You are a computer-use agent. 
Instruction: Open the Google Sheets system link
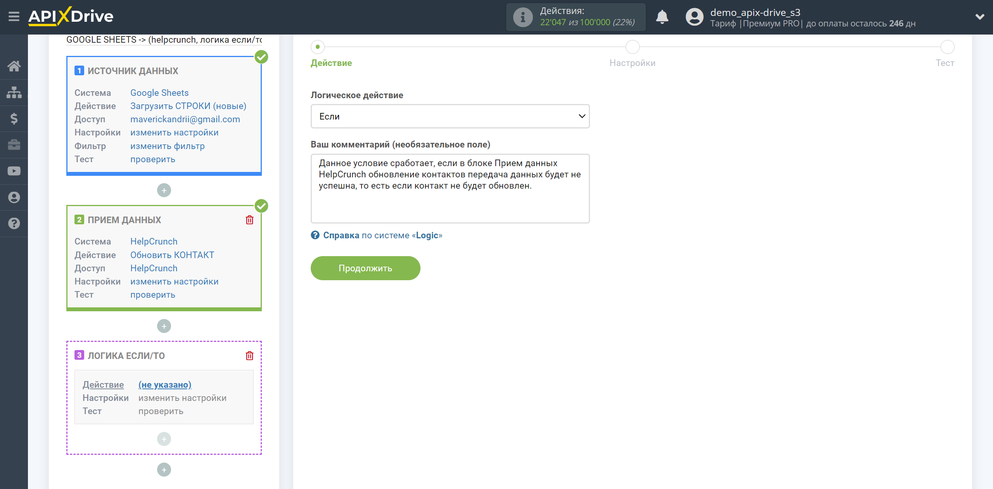tap(159, 93)
